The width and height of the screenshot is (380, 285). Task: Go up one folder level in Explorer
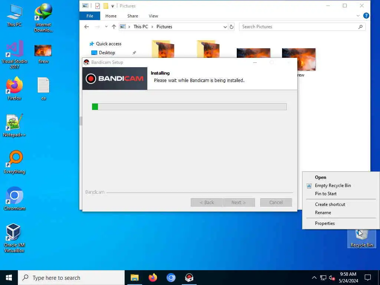[114, 27]
